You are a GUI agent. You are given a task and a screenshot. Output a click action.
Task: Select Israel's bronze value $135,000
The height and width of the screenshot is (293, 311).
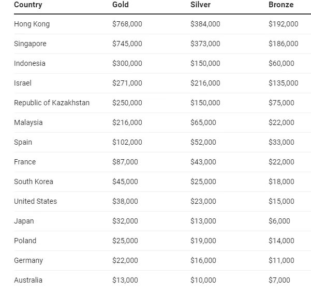(x=283, y=83)
